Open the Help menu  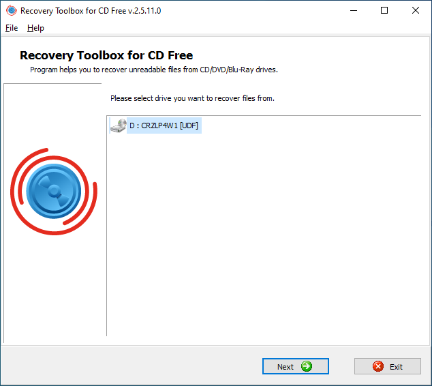35,28
